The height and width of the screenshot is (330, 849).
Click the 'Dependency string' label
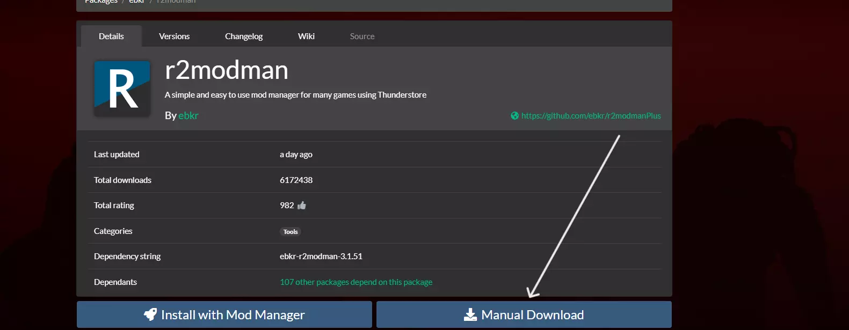127,256
